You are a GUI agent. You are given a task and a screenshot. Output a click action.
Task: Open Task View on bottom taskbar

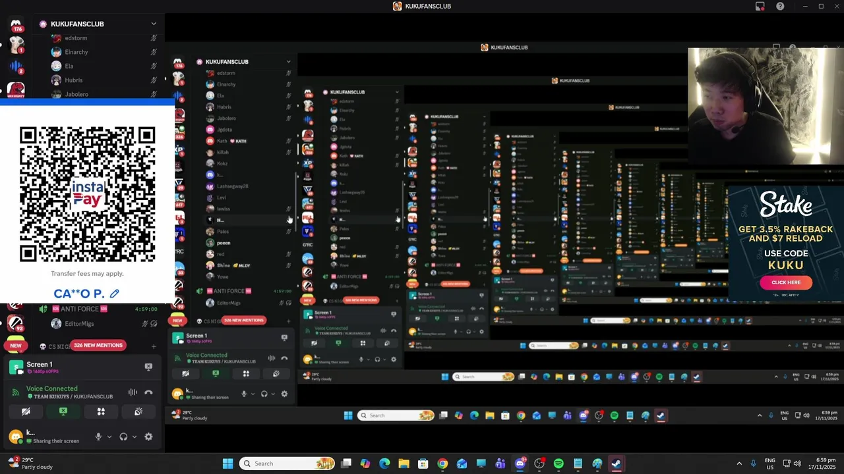point(346,463)
